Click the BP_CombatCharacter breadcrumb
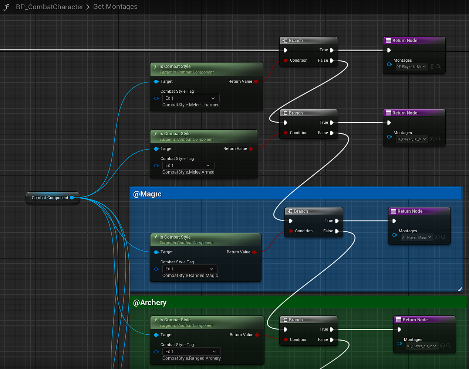 tap(50, 7)
